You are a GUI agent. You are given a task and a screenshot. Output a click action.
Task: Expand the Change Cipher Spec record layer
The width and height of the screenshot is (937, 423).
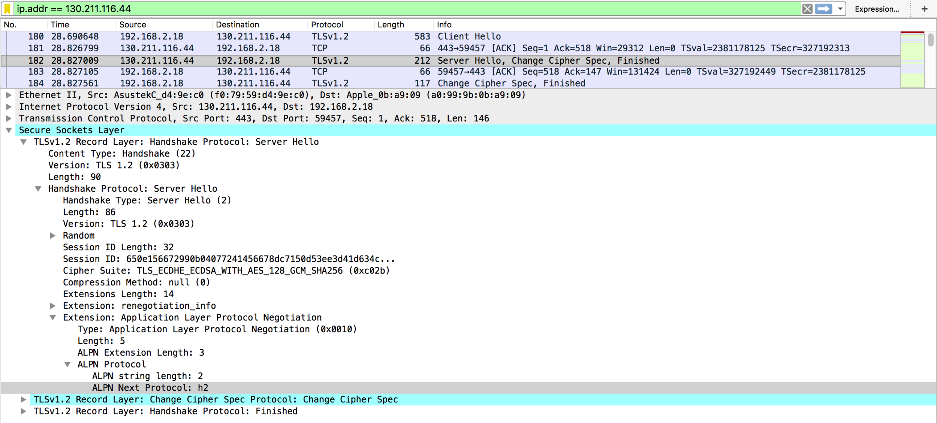click(x=23, y=400)
